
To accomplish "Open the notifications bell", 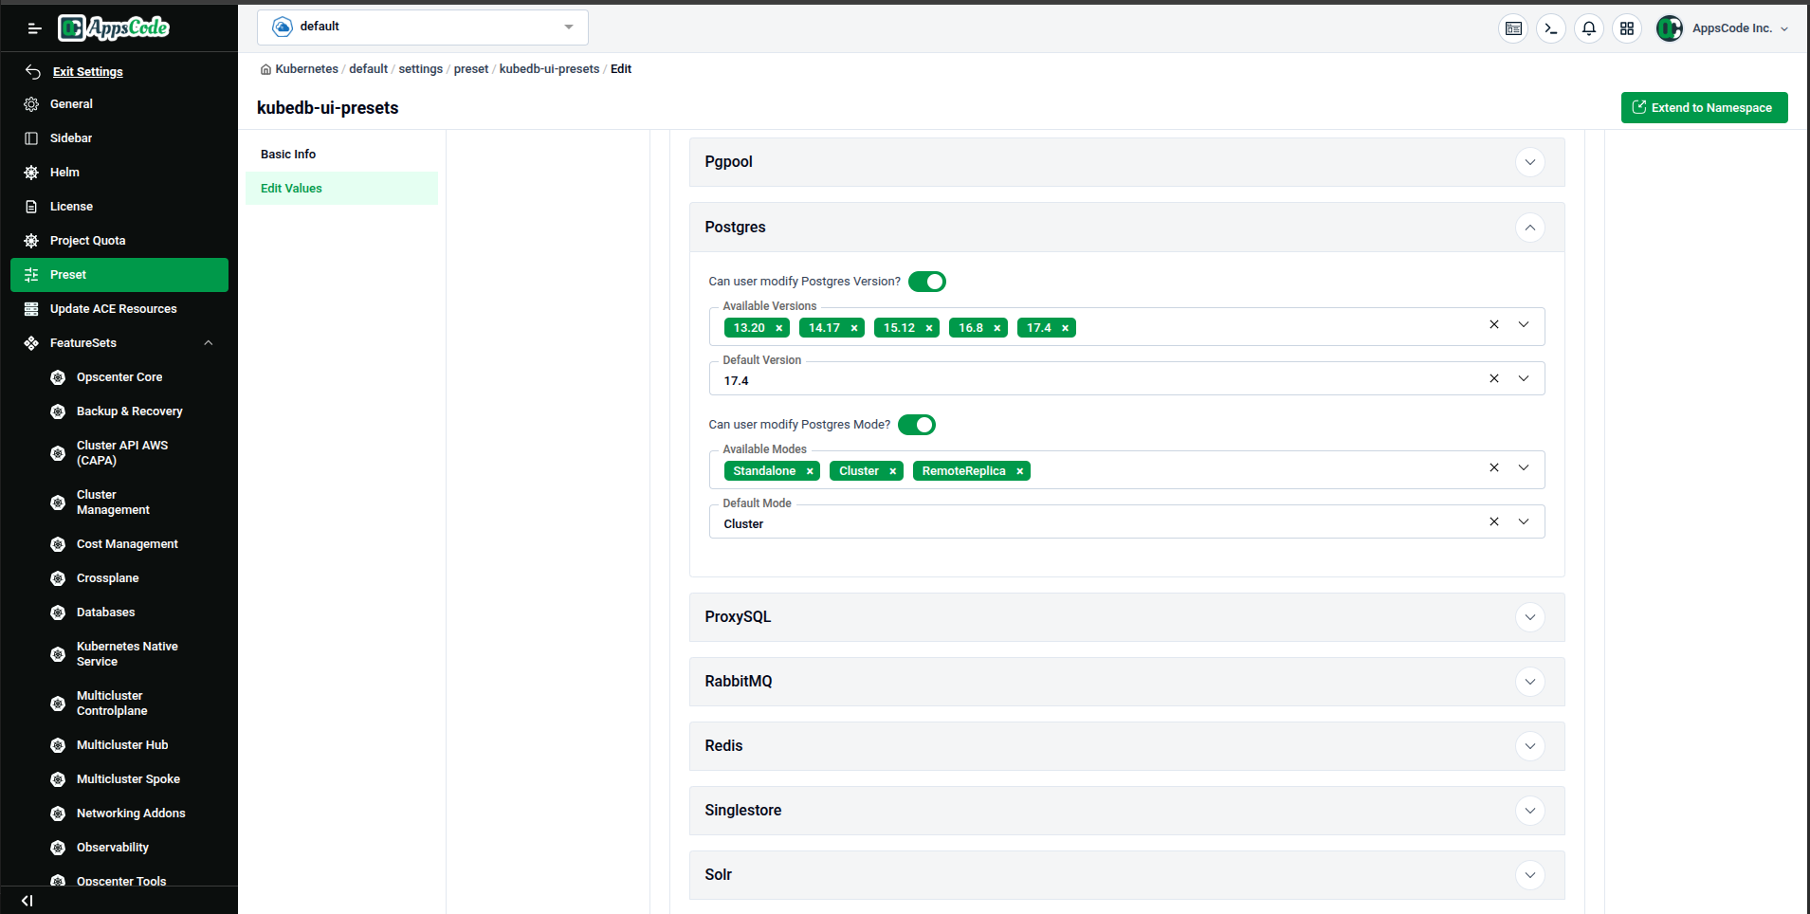I will [x=1588, y=28].
